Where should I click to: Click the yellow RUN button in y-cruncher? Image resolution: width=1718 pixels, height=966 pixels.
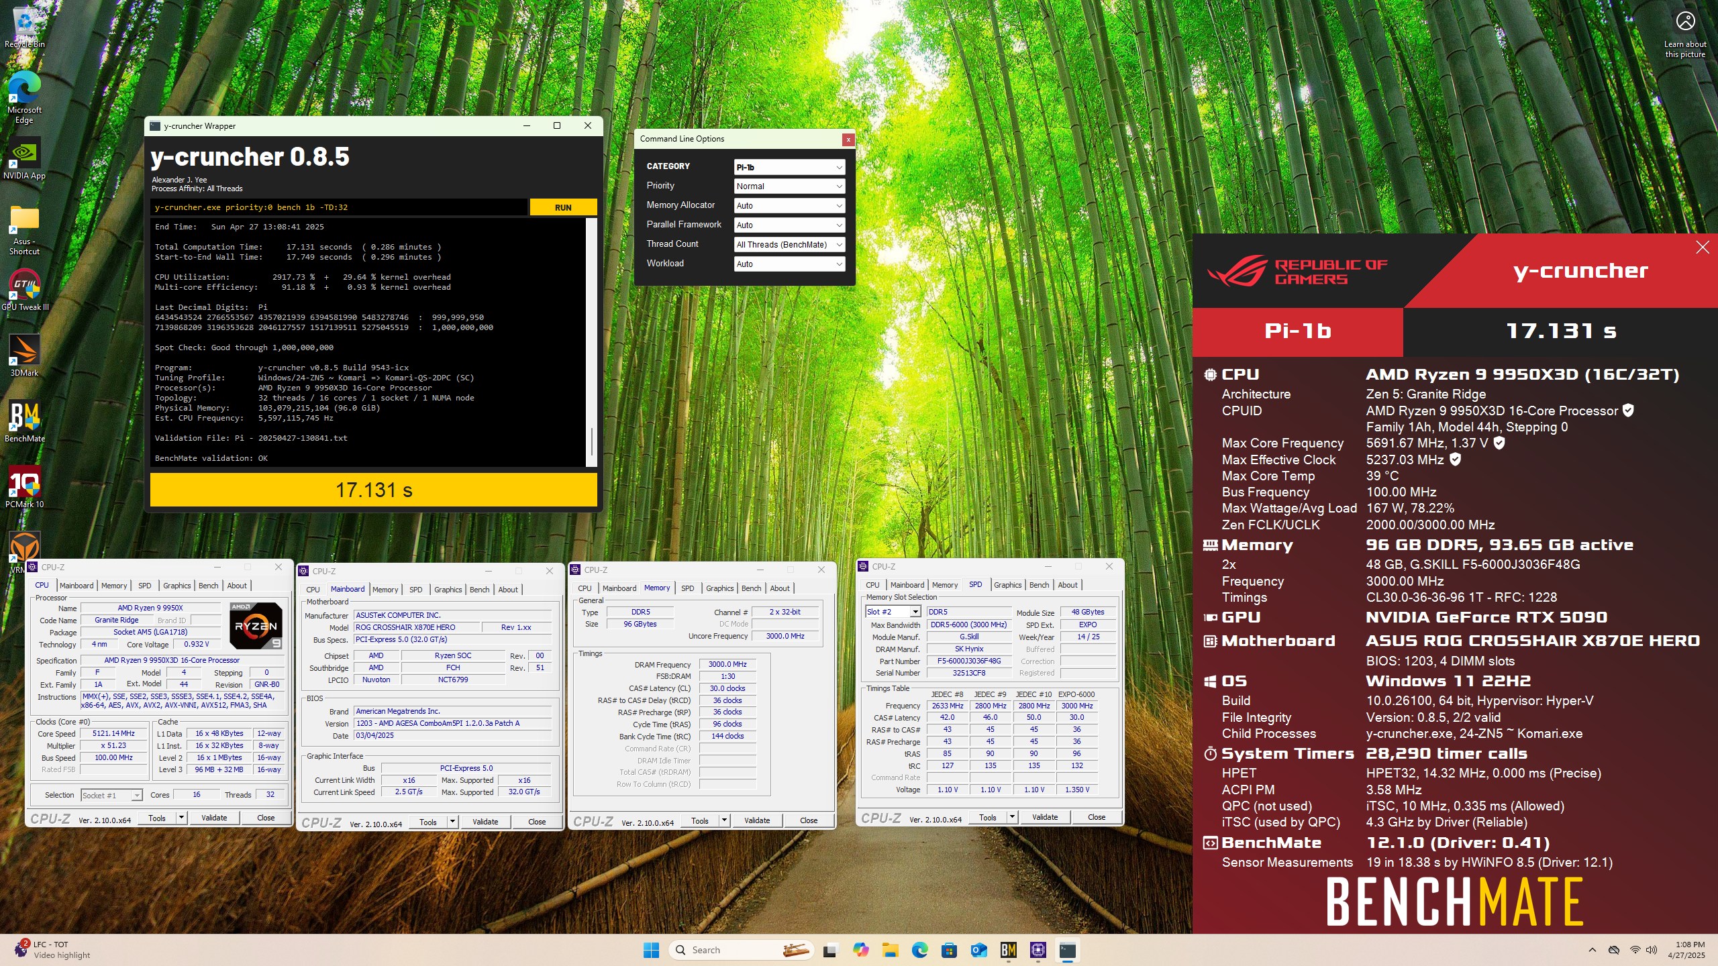(563, 207)
